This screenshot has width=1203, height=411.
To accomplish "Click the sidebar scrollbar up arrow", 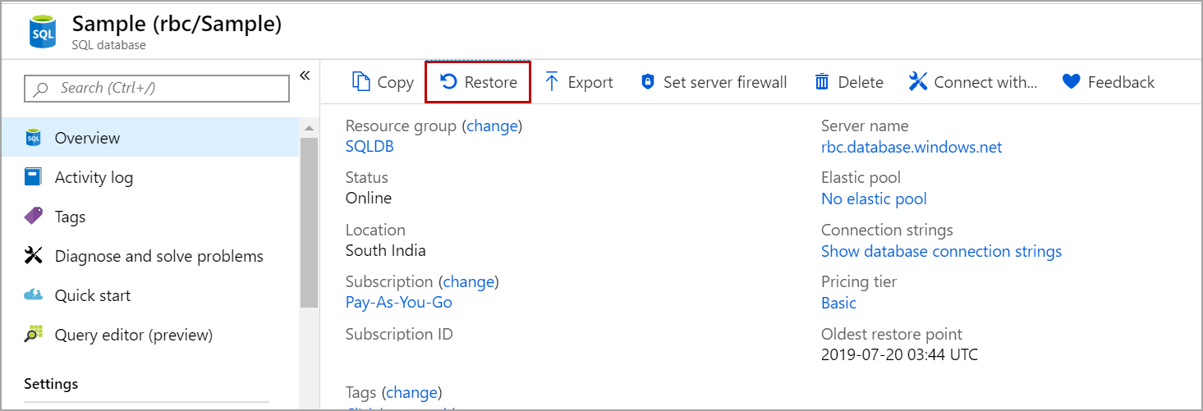I will 309,128.
